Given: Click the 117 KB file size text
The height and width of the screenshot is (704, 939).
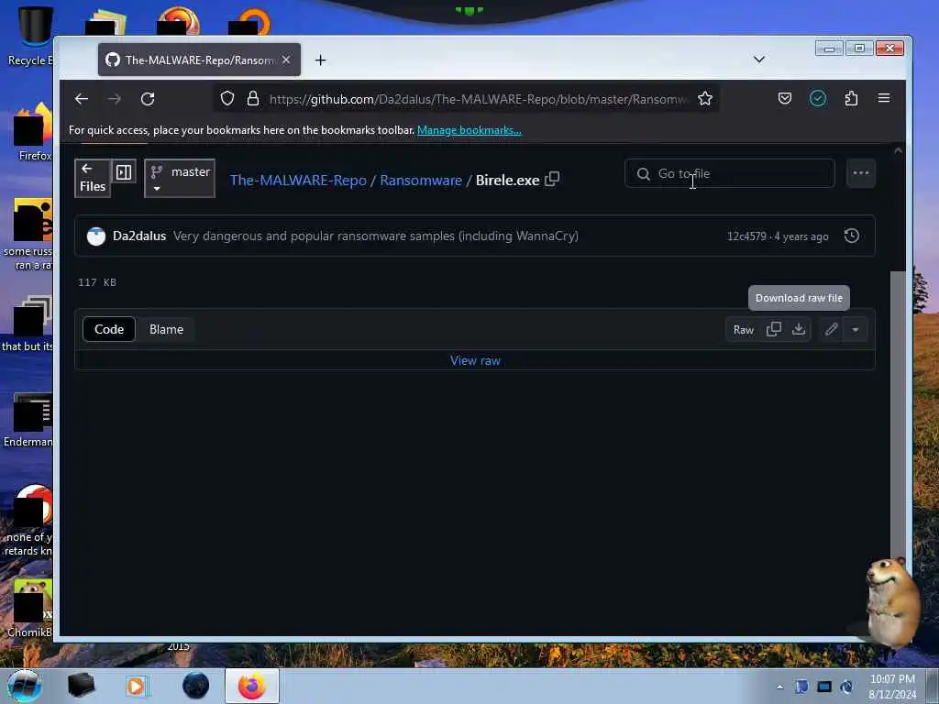Looking at the screenshot, I should point(97,282).
